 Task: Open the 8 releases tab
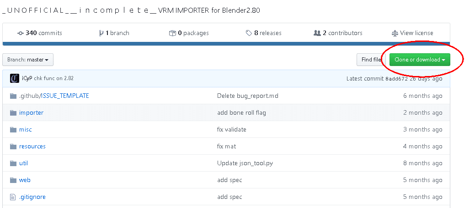pos(268,33)
